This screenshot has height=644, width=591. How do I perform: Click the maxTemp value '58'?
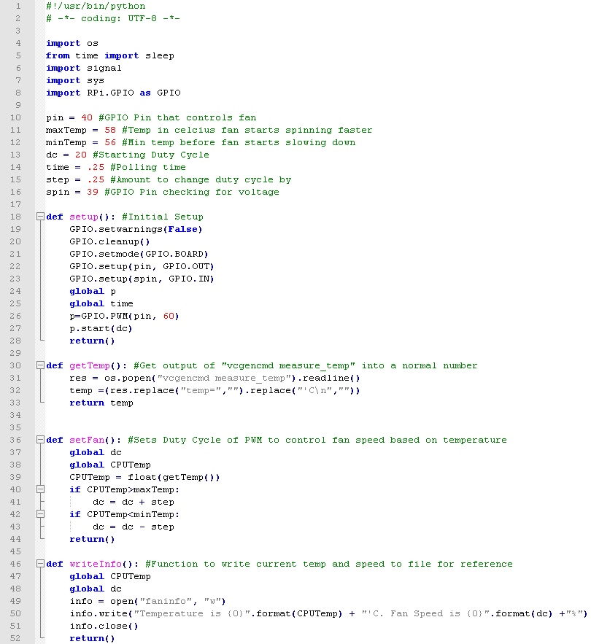pyautogui.click(x=110, y=130)
